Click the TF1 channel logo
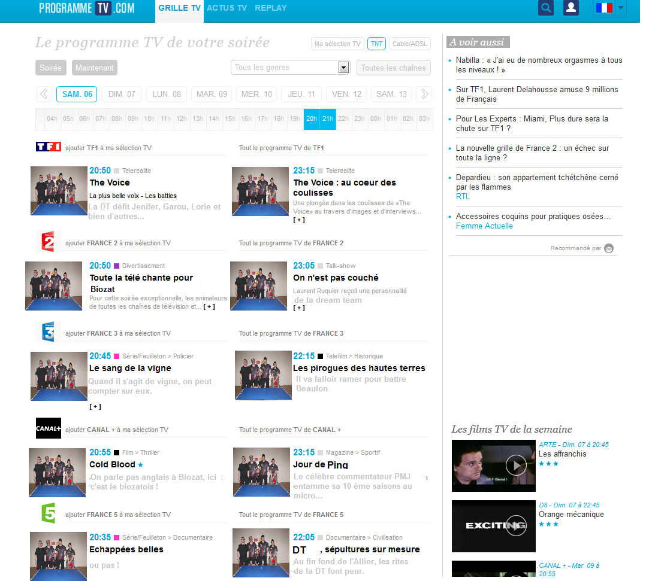This screenshot has height=581, width=652. click(x=48, y=147)
